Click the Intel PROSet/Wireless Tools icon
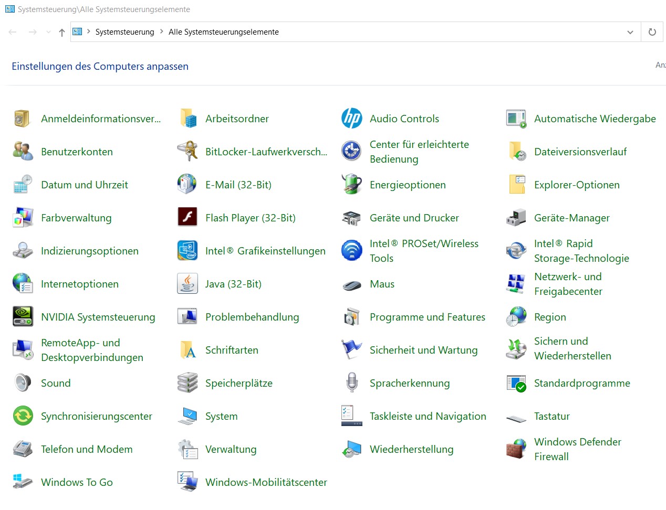 point(351,251)
